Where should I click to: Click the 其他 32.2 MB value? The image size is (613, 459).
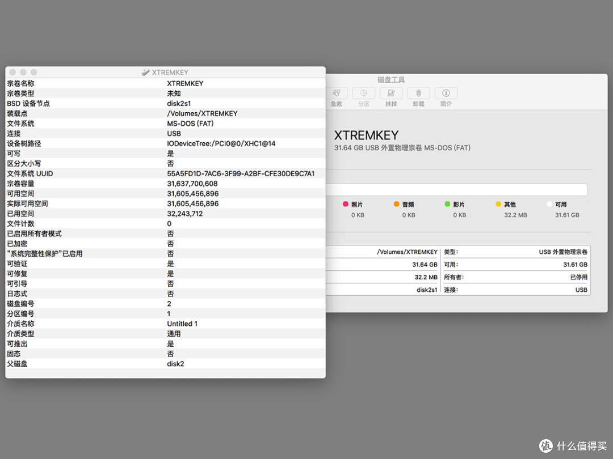(x=515, y=215)
